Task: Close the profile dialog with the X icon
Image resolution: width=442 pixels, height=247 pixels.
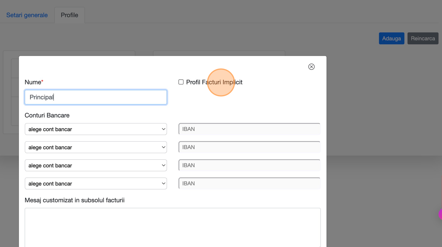Action: pyautogui.click(x=311, y=67)
